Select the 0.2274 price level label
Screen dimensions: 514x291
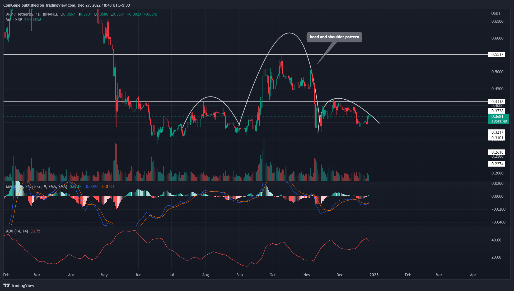click(497, 164)
